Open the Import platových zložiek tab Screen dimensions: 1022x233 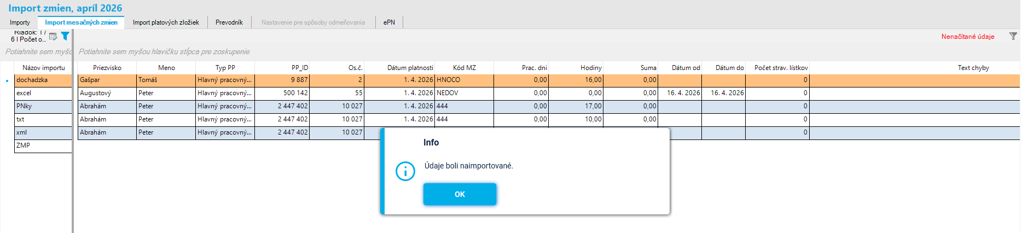pyautogui.click(x=166, y=22)
